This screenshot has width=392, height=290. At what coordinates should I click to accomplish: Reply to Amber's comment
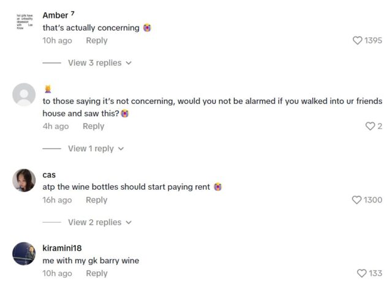[x=96, y=40]
